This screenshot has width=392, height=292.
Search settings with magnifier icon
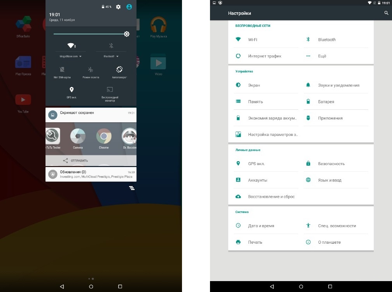pyautogui.click(x=386, y=13)
